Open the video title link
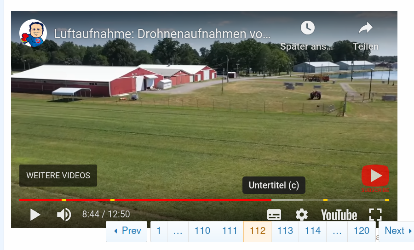The image size is (414, 250). click(162, 34)
